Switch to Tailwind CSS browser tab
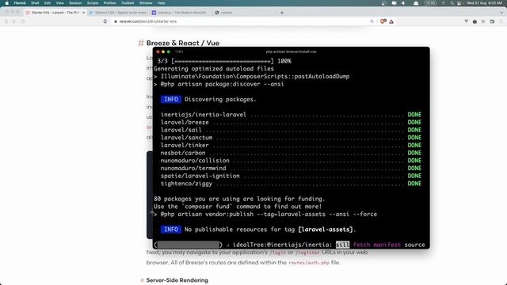This screenshot has width=507, height=285. pos(118,13)
